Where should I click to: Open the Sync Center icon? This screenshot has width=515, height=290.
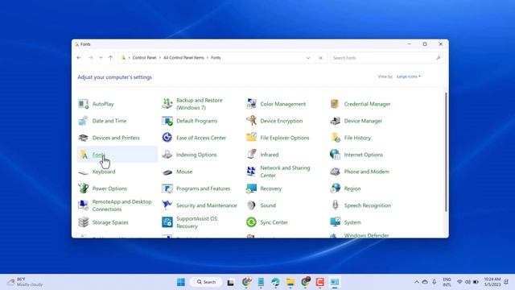[251, 222]
